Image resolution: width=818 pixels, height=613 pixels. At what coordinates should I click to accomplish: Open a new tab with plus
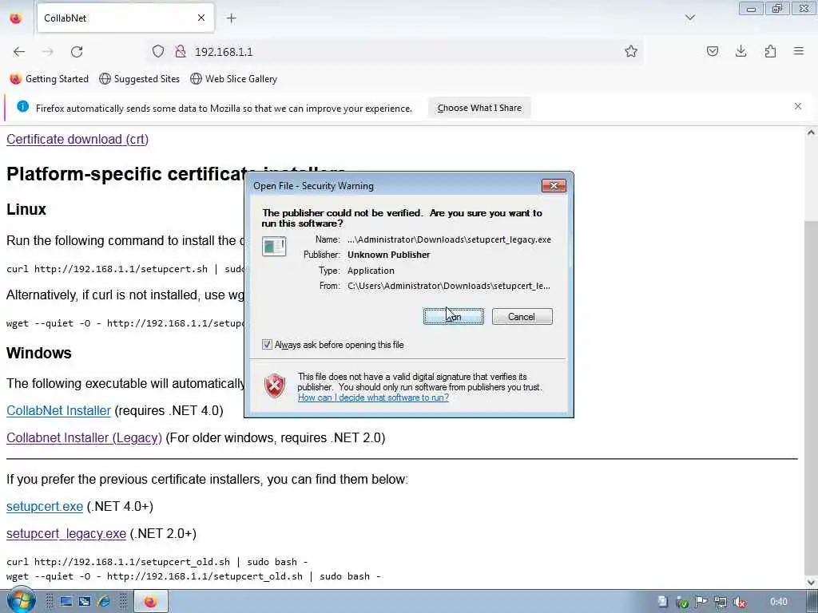pyautogui.click(x=231, y=18)
